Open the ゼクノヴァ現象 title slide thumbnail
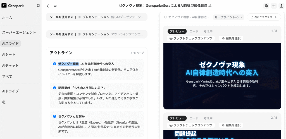 (x=222, y=76)
